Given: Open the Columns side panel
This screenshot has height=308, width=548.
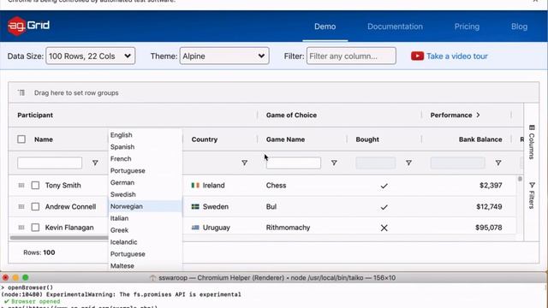Looking at the screenshot, I should 532,142.
